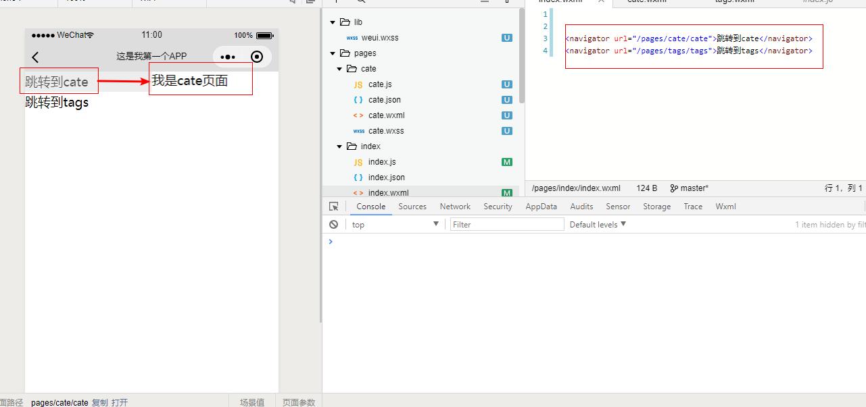Switch to the Network tab
The height and width of the screenshot is (407, 866).
tap(455, 207)
